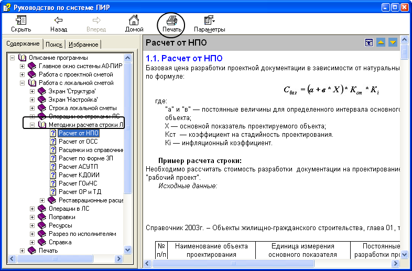Expand the Печать tree node
The width and height of the screenshot is (412, 271).
22,251
